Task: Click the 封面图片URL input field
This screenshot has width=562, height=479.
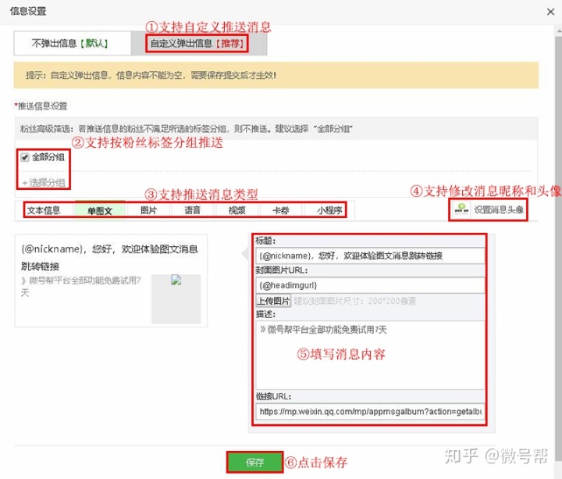Action: pyautogui.click(x=370, y=285)
